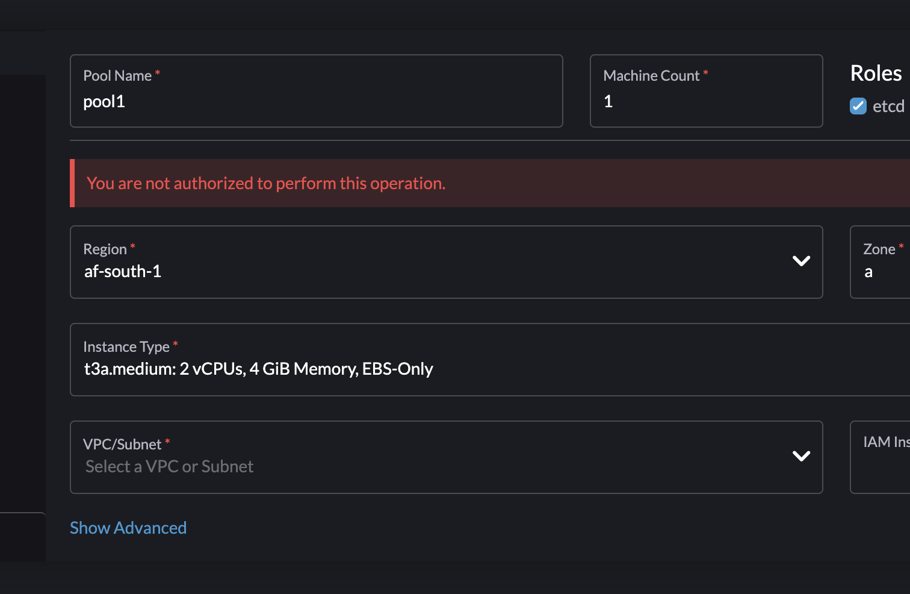The image size is (910, 594).
Task: Open the Region selector showing af-south-1
Action: (421, 262)
